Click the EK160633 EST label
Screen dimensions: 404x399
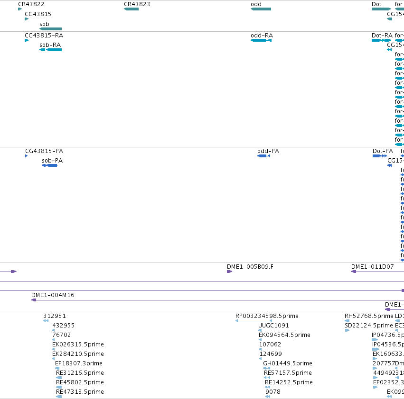(x=388, y=354)
